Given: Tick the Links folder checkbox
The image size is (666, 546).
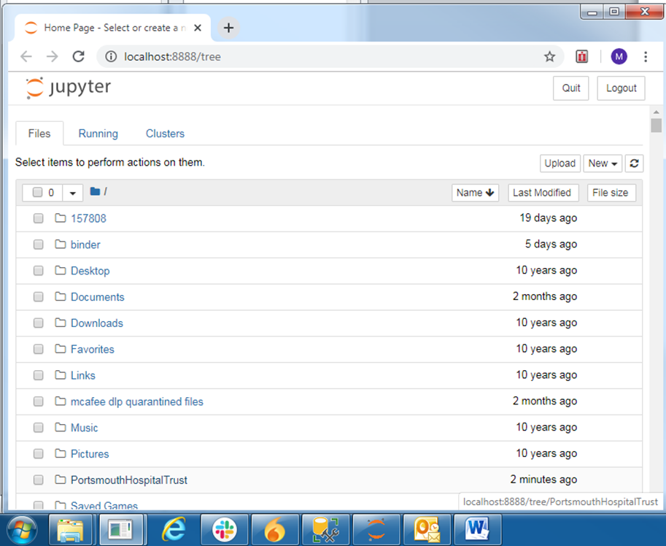Looking at the screenshot, I should tap(38, 375).
